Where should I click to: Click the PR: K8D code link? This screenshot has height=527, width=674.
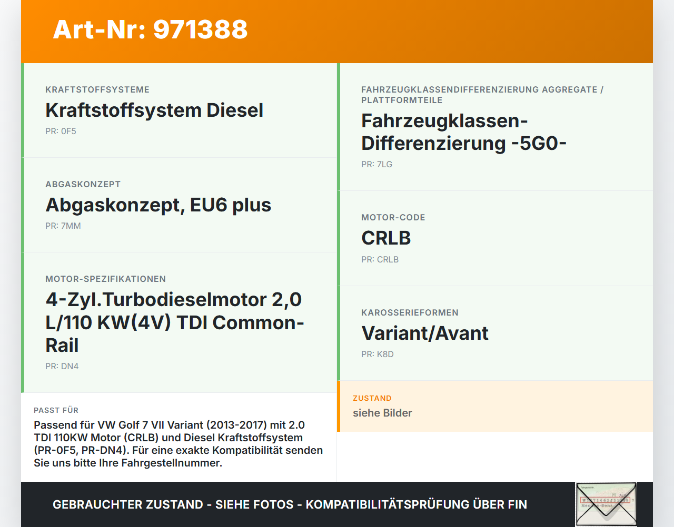click(377, 354)
